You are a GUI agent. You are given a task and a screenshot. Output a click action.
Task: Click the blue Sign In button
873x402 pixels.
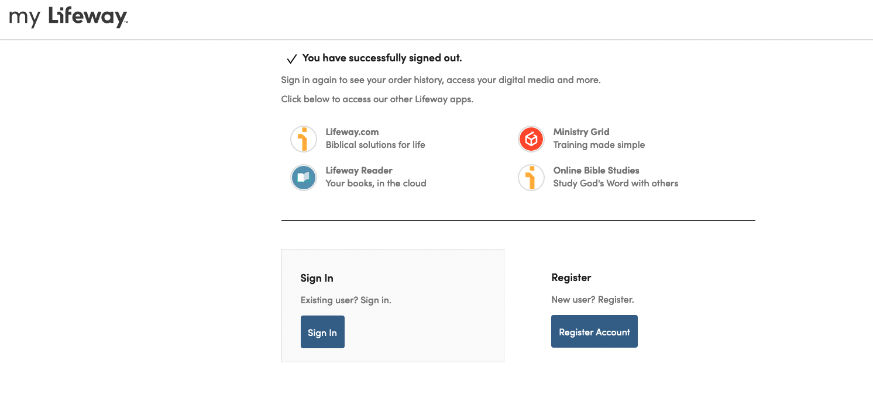click(x=322, y=332)
